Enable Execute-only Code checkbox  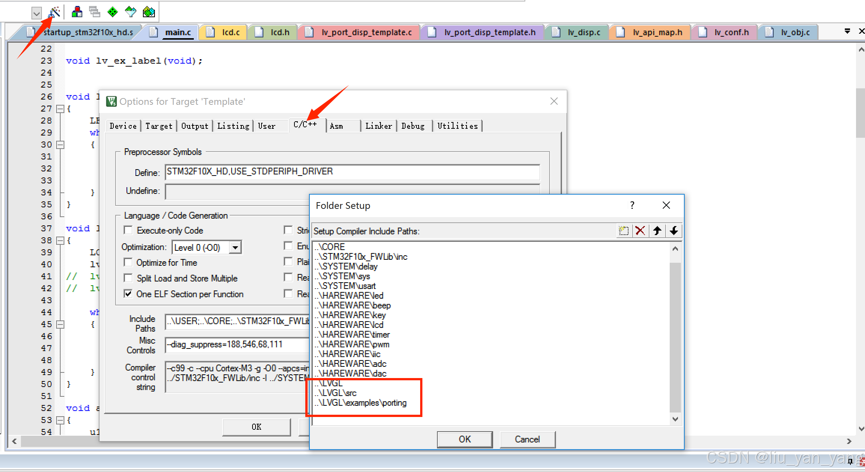click(128, 230)
